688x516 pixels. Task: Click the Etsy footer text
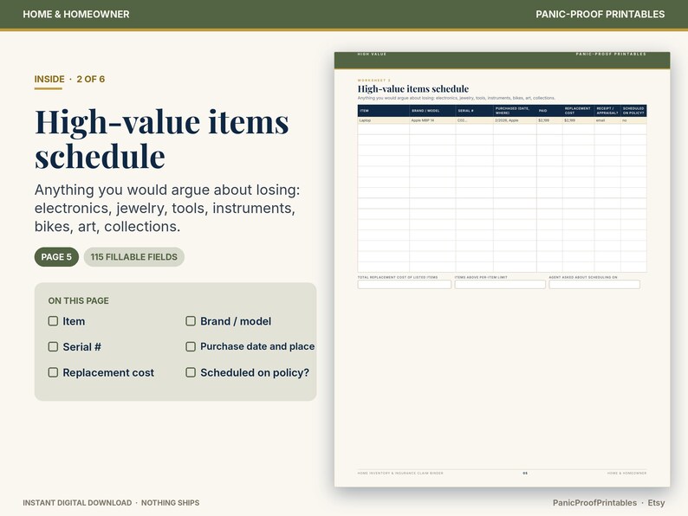tap(656, 502)
